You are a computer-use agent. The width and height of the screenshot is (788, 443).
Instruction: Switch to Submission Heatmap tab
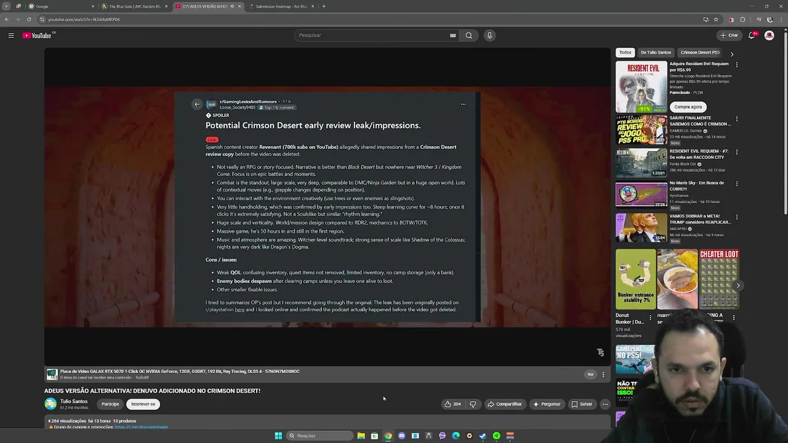(x=281, y=6)
